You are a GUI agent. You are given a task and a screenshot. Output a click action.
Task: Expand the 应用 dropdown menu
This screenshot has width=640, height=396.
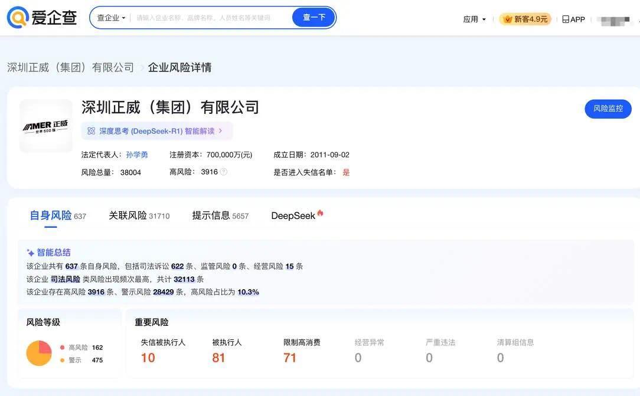474,19
